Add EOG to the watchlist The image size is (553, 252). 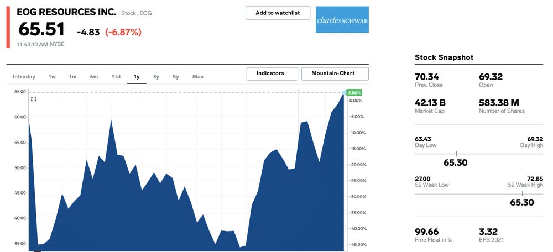[278, 13]
